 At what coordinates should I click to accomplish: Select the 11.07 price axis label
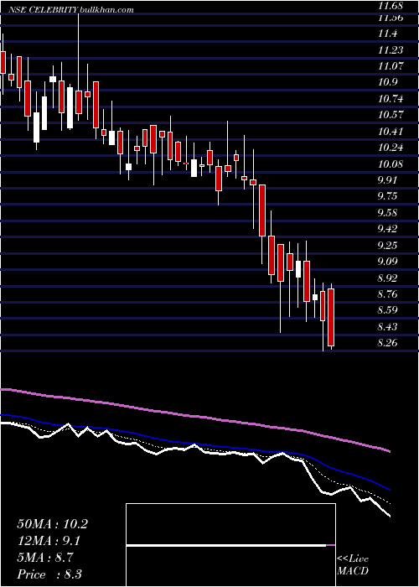pos(391,66)
